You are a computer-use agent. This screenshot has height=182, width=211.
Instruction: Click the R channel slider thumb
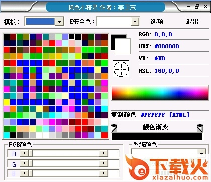click(x=30, y=153)
